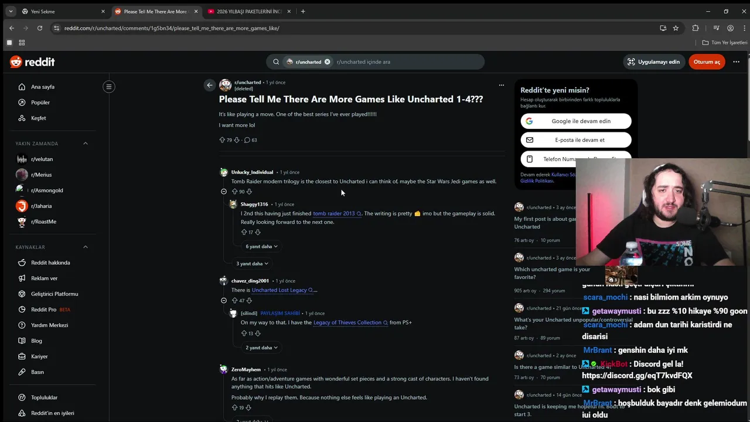Screen dimensions: 750x422
Task: Open the Gizlilik Politikası link
Action: 537,181
